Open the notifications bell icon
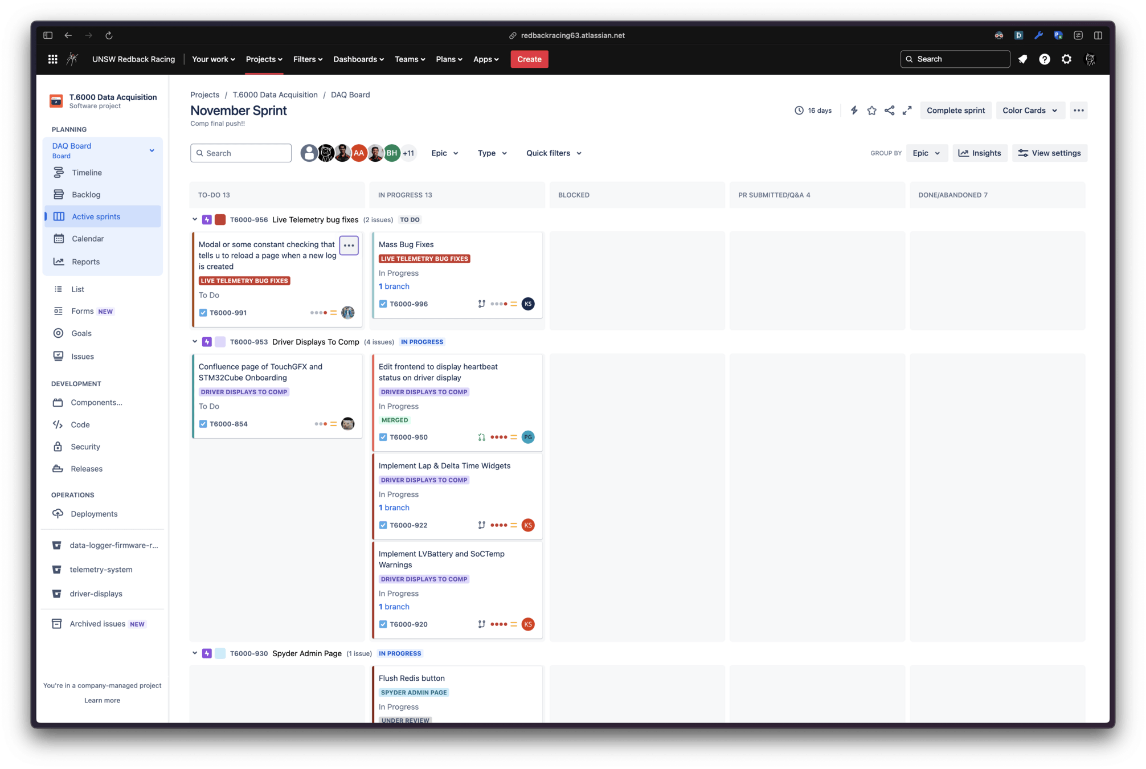 point(1022,59)
